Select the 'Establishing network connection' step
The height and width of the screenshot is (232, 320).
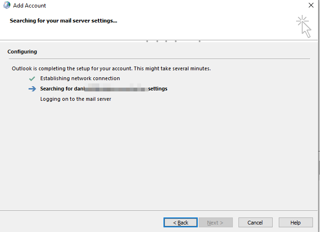tap(80, 78)
